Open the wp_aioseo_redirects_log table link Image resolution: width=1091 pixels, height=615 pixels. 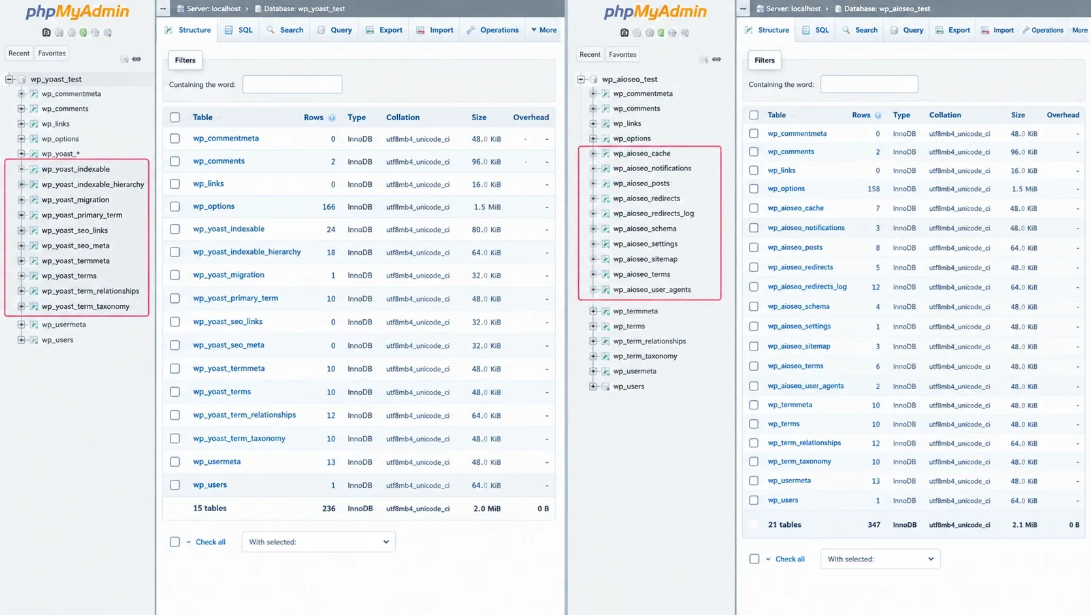[x=807, y=287]
